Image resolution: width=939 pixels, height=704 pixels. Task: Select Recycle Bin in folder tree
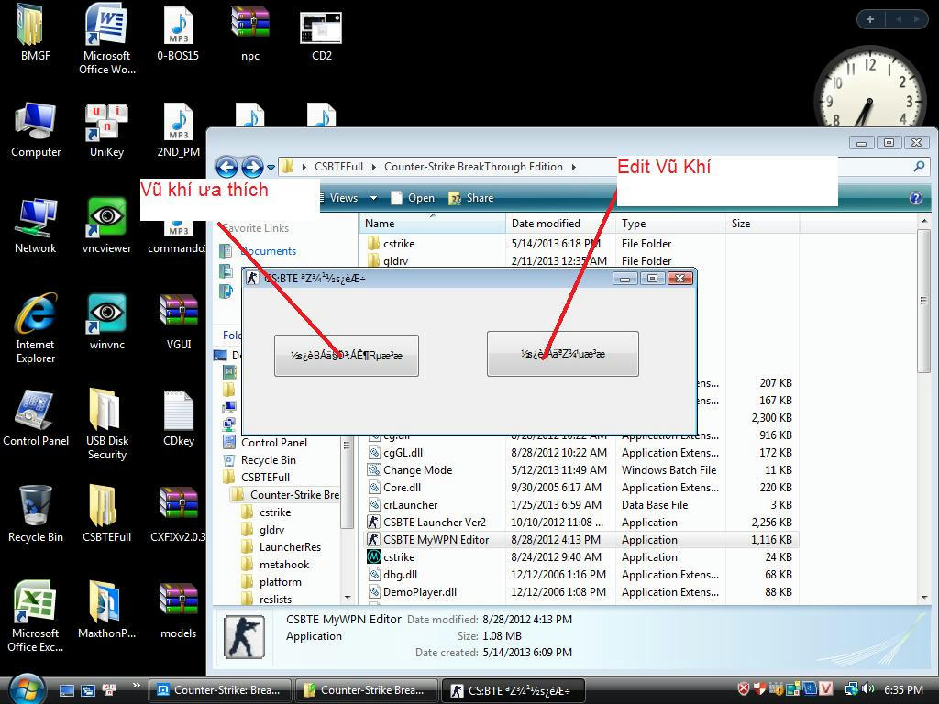269,460
